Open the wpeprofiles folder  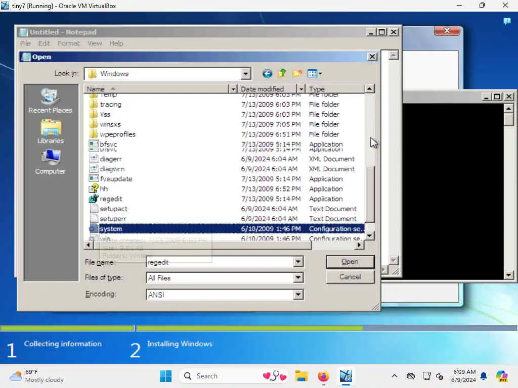[117, 134]
